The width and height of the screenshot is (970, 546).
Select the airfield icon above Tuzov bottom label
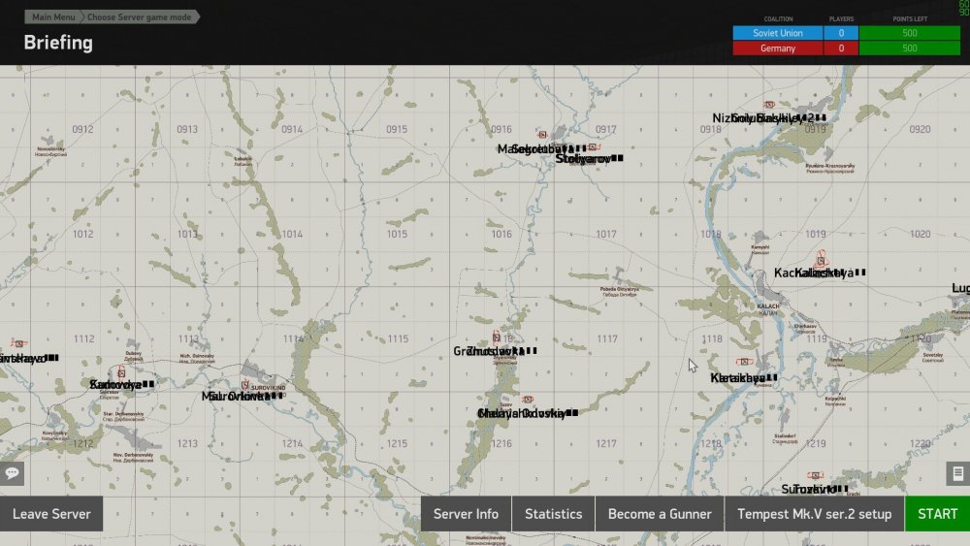click(x=815, y=475)
